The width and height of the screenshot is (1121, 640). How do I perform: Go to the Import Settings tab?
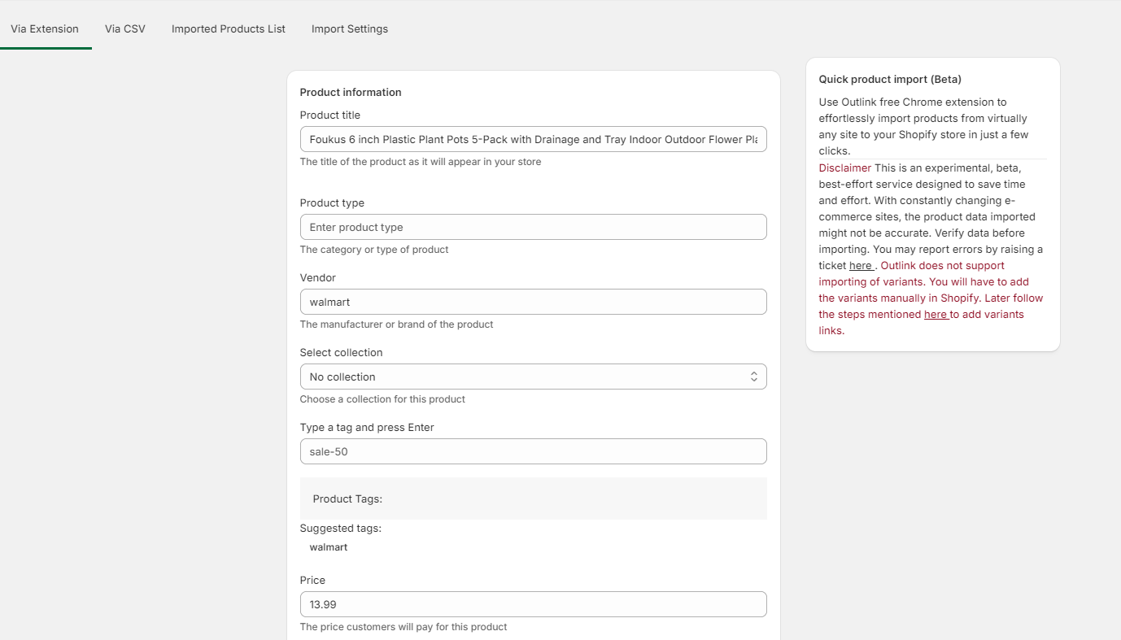click(x=350, y=28)
